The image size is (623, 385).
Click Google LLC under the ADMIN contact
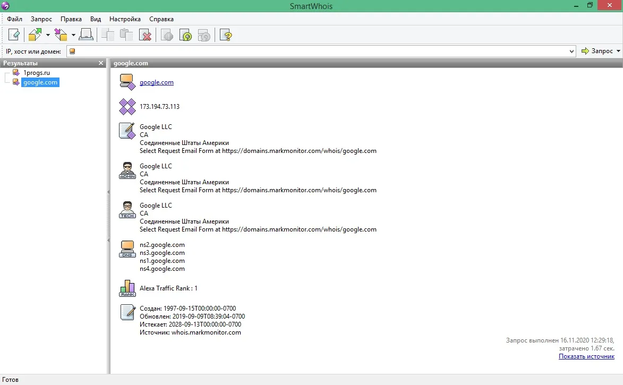pos(156,166)
